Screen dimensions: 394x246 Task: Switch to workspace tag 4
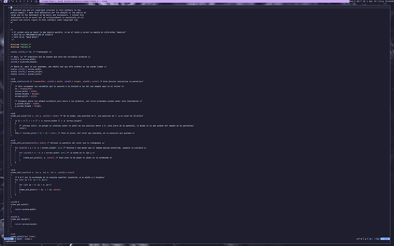click(x=13, y=1)
